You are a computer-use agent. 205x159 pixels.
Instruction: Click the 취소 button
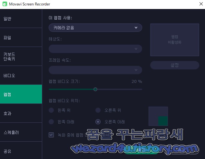pyautogui.click(x=181, y=150)
